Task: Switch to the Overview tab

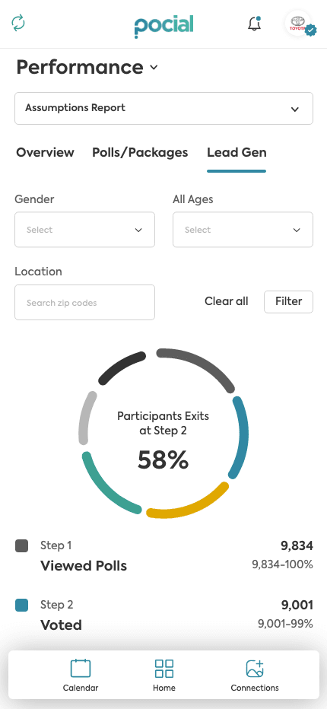Action: pos(45,152)
